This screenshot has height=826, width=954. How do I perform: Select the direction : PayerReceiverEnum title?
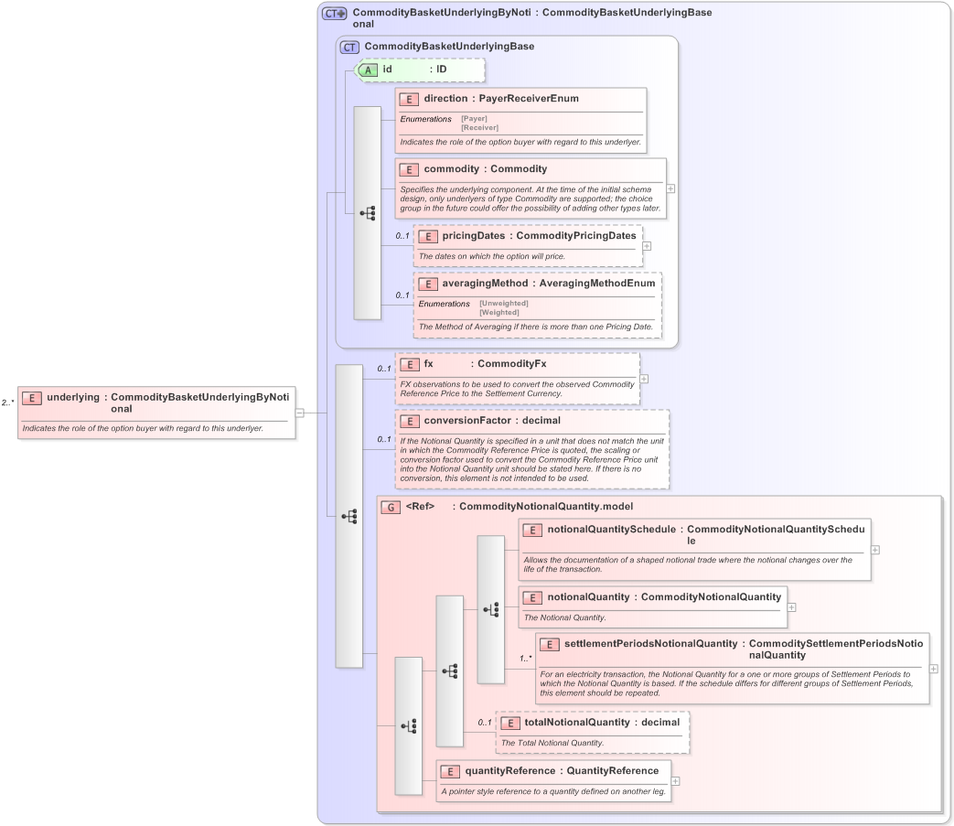click(x=501, y=99)
